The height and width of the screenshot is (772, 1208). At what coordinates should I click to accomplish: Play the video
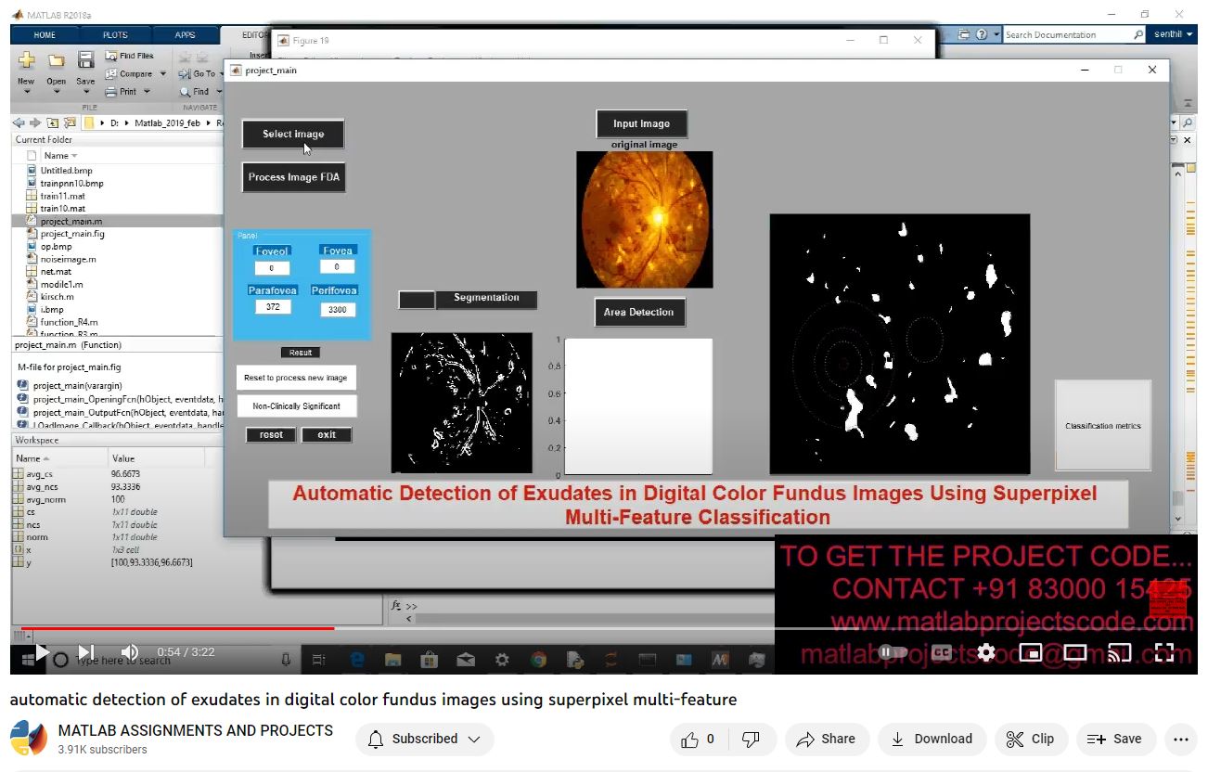42,652
